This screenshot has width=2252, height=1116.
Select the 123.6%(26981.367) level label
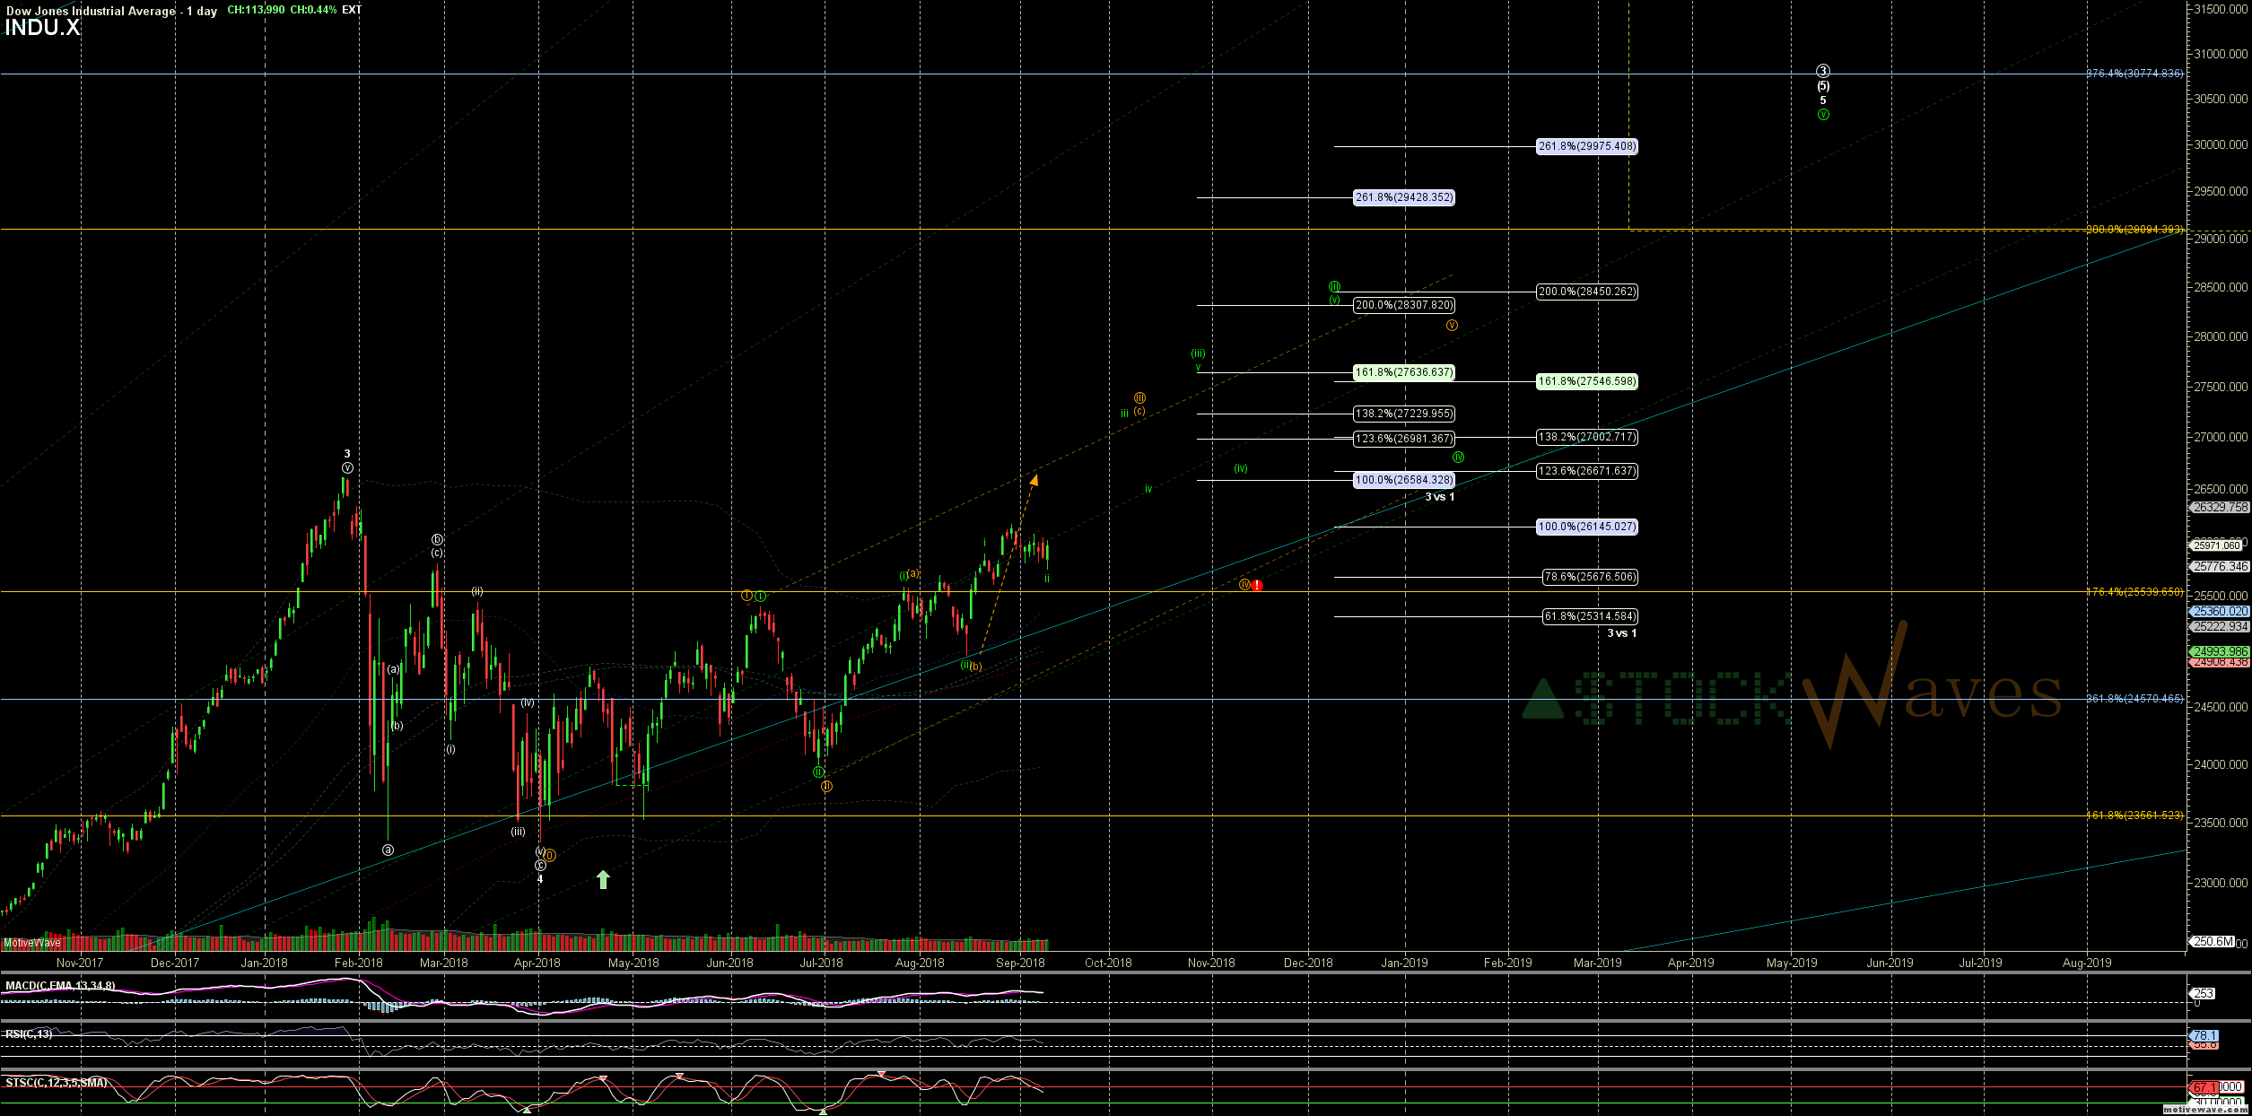tap(1403, 439)
